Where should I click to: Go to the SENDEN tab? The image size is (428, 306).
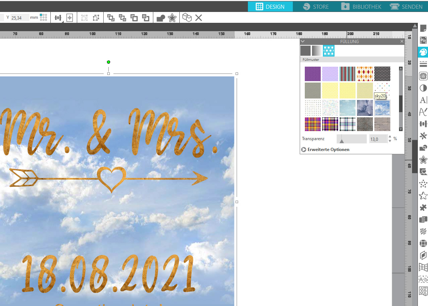(406, 7)
